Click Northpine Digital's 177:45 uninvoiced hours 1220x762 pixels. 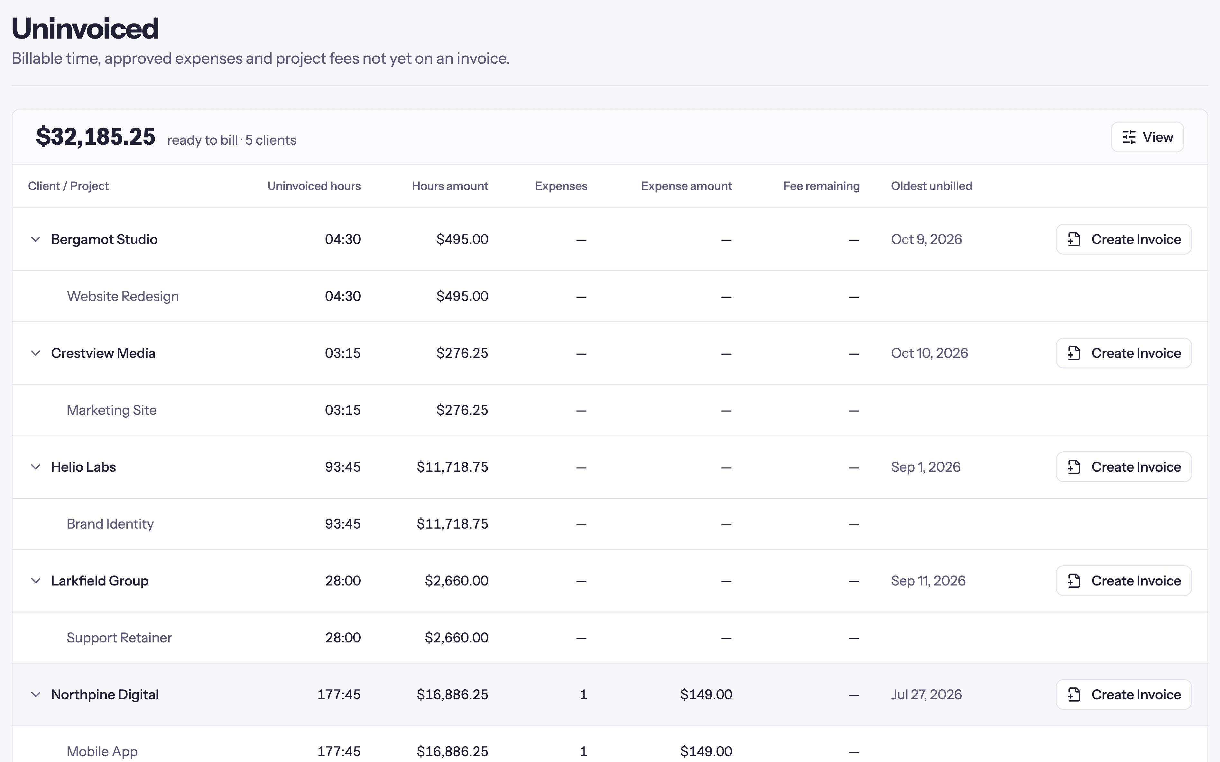coord(339,695)
